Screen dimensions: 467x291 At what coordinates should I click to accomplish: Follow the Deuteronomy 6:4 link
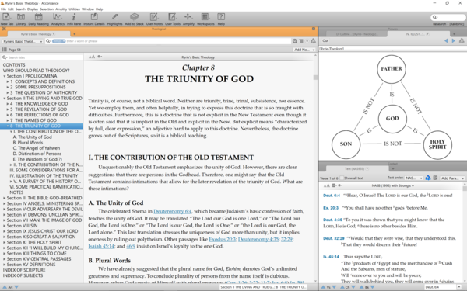click(x=173, y=211)
